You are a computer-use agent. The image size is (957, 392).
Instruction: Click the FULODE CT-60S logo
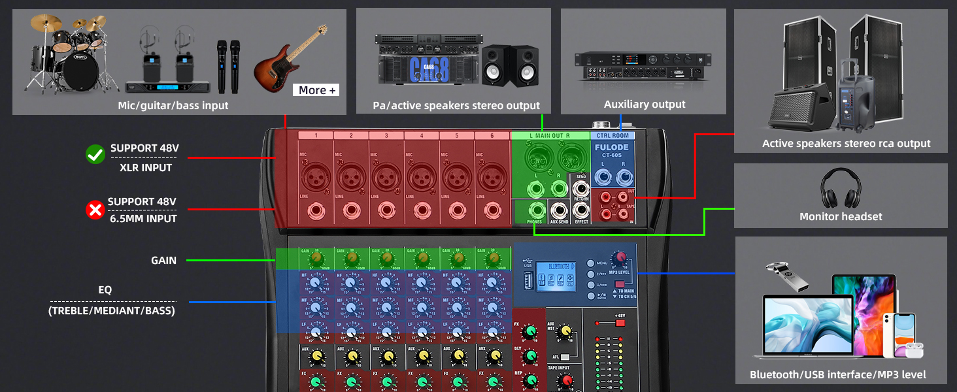point(612,152)
